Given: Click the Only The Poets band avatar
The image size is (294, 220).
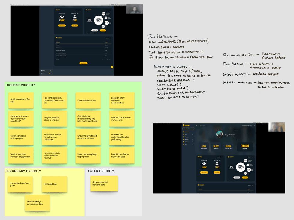Looking at the screenshot, I should [x=220, y=135].
